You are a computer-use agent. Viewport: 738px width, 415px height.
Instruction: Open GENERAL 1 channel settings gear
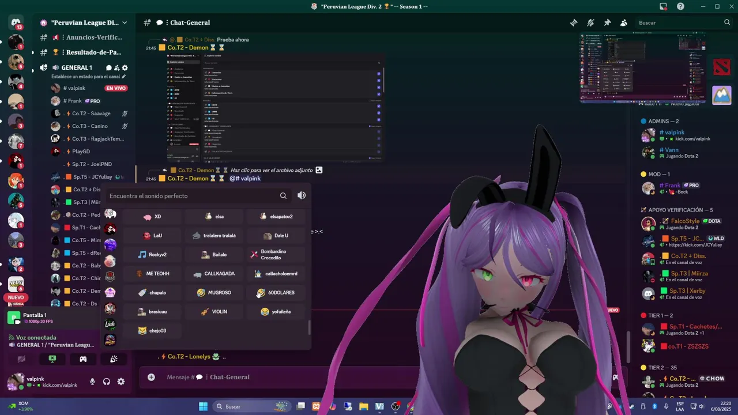point(125,68)
